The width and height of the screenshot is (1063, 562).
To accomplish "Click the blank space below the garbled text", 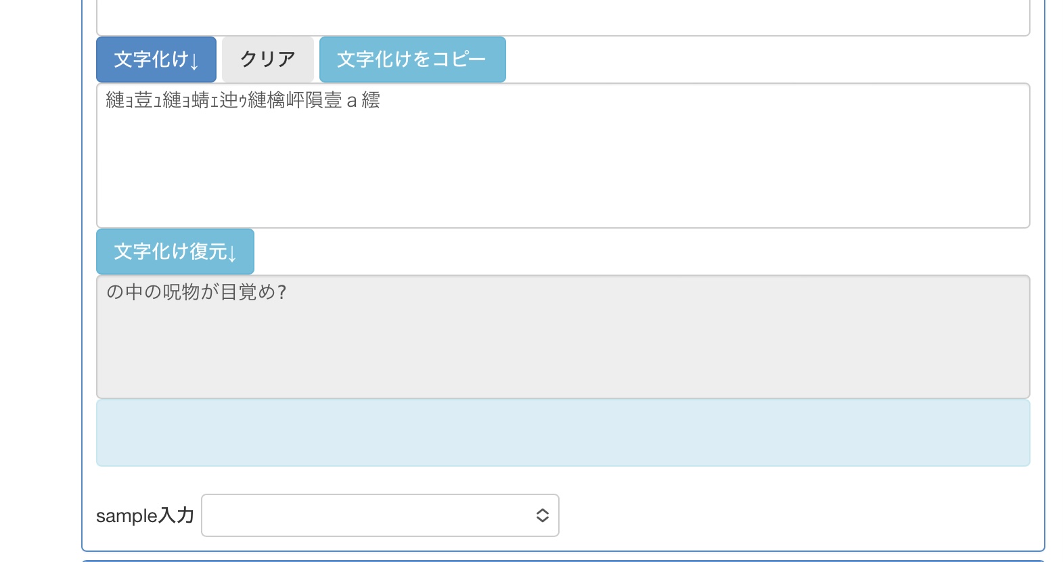I will pyautogui.click(x=562, y=176).
